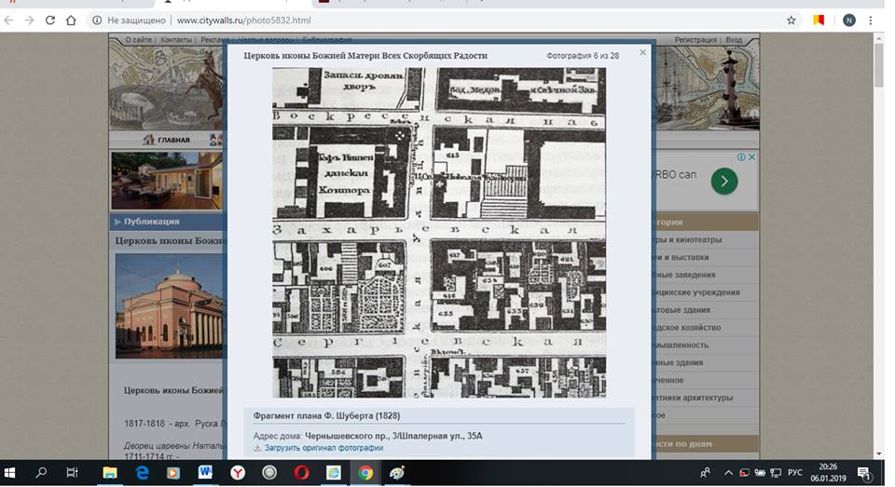Open the browser home page
This screenshot has width=895, height=487.
(x=71, y=20)
